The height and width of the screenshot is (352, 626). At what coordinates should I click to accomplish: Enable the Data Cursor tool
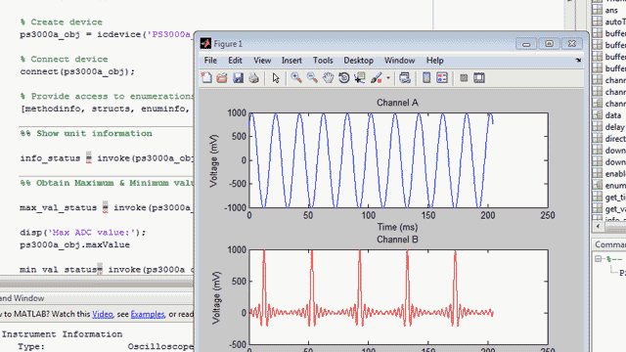pyautogui.click(x=360, y=78)
